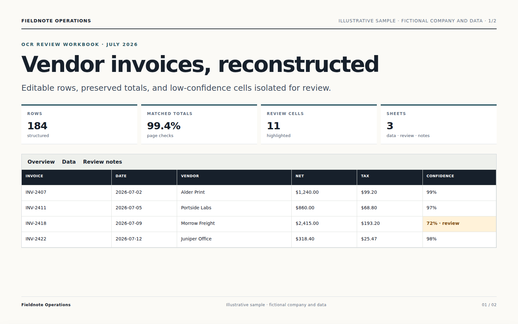Screen dimensions: 518x324
Task: Click net amount $860.00
Action: click(x=324, y=208)
